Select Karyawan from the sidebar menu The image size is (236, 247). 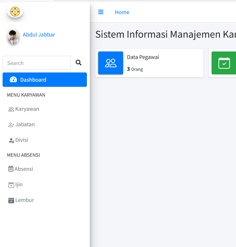(x=27, y=109)
